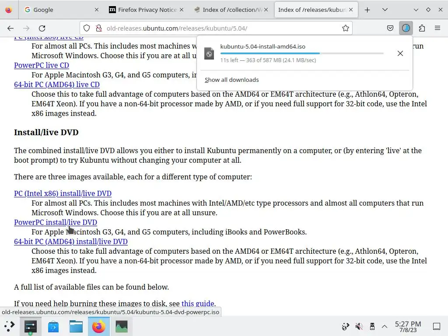Viewport: 448px width, 336px height.
Task: Click the Firefox View icon in the tab bar
Action: pyautogui.click(x=9, y=10)
